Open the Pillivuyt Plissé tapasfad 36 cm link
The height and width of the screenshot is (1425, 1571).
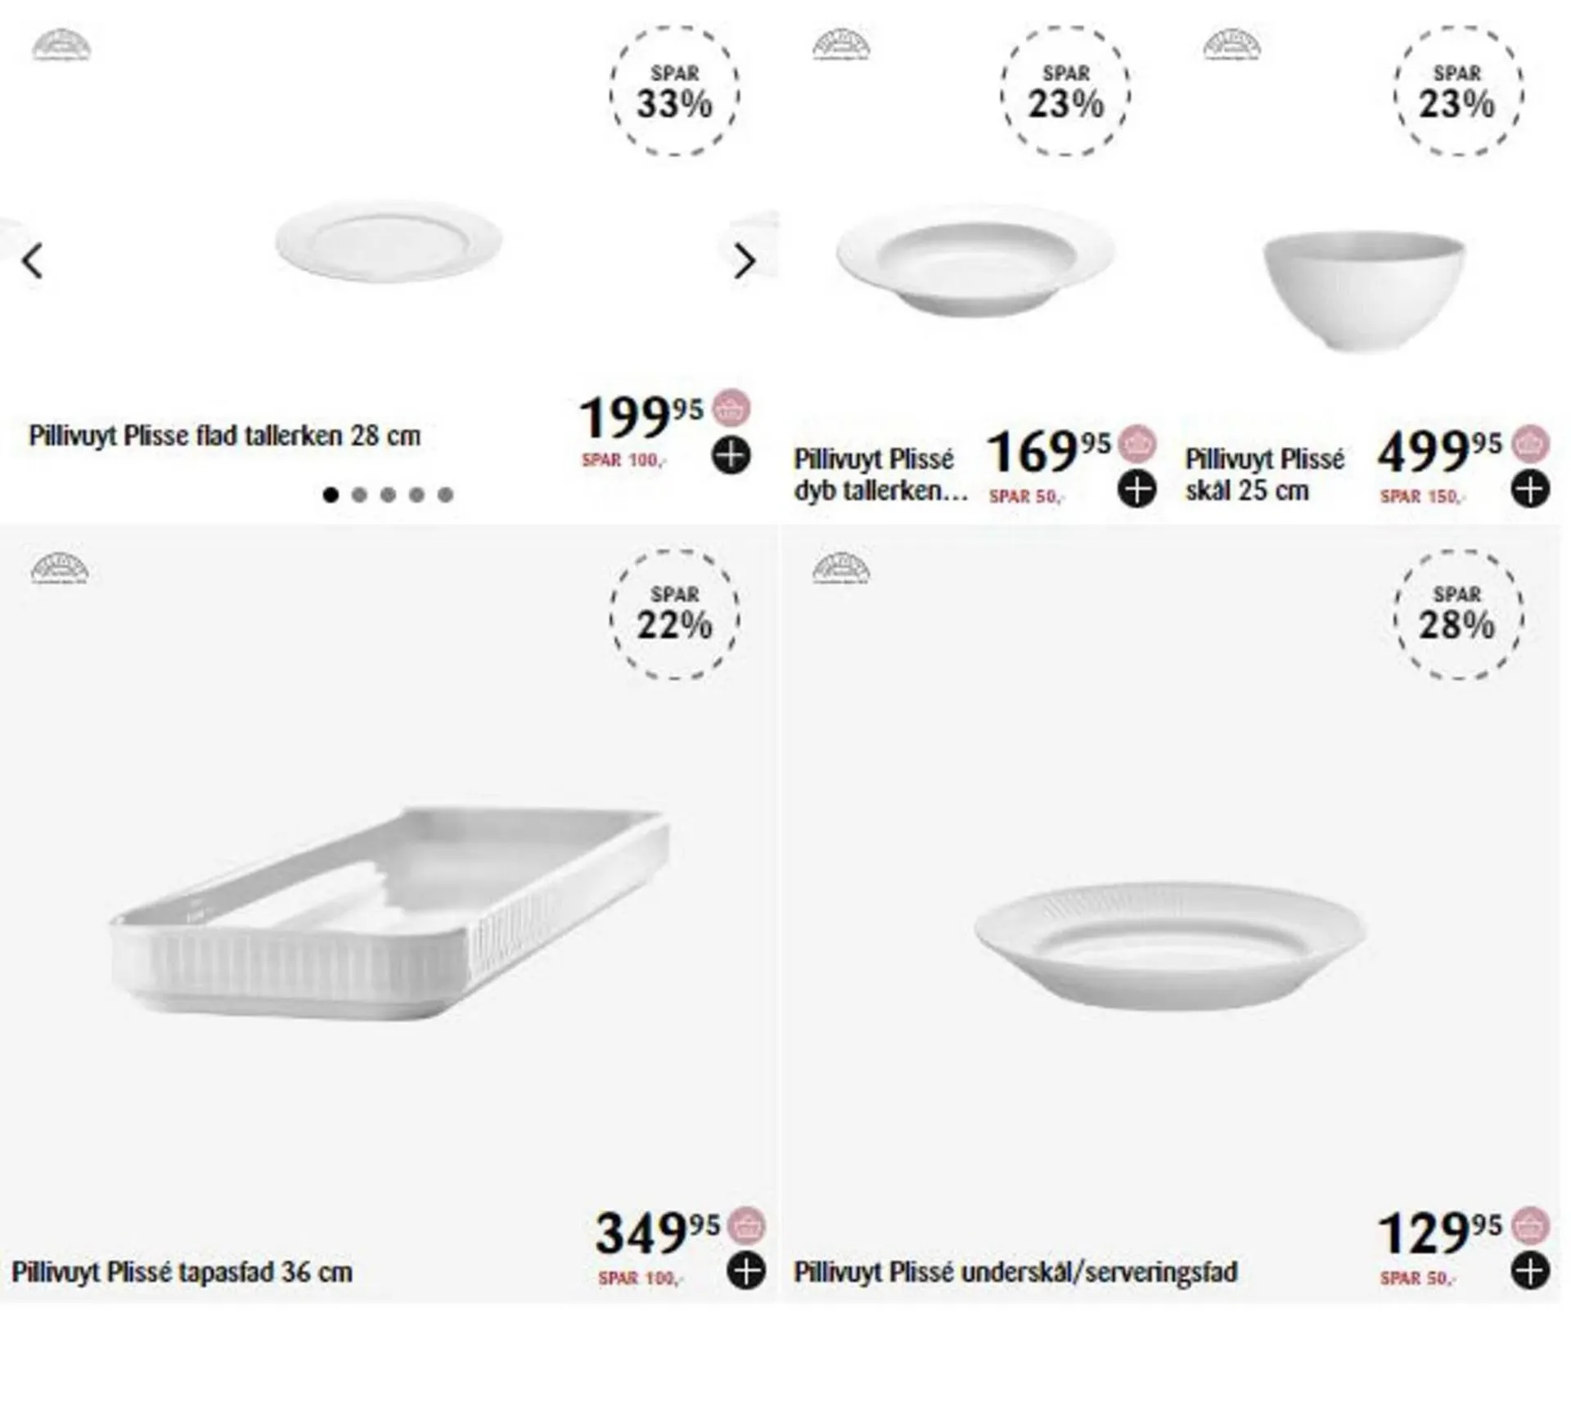(182, 1272)
